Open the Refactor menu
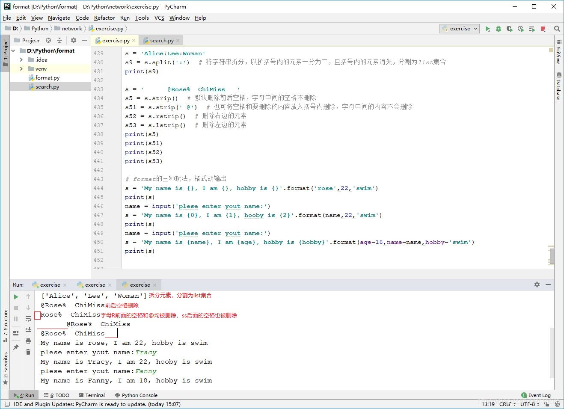Viewport: 564px width, 409px height. [104, 18]
